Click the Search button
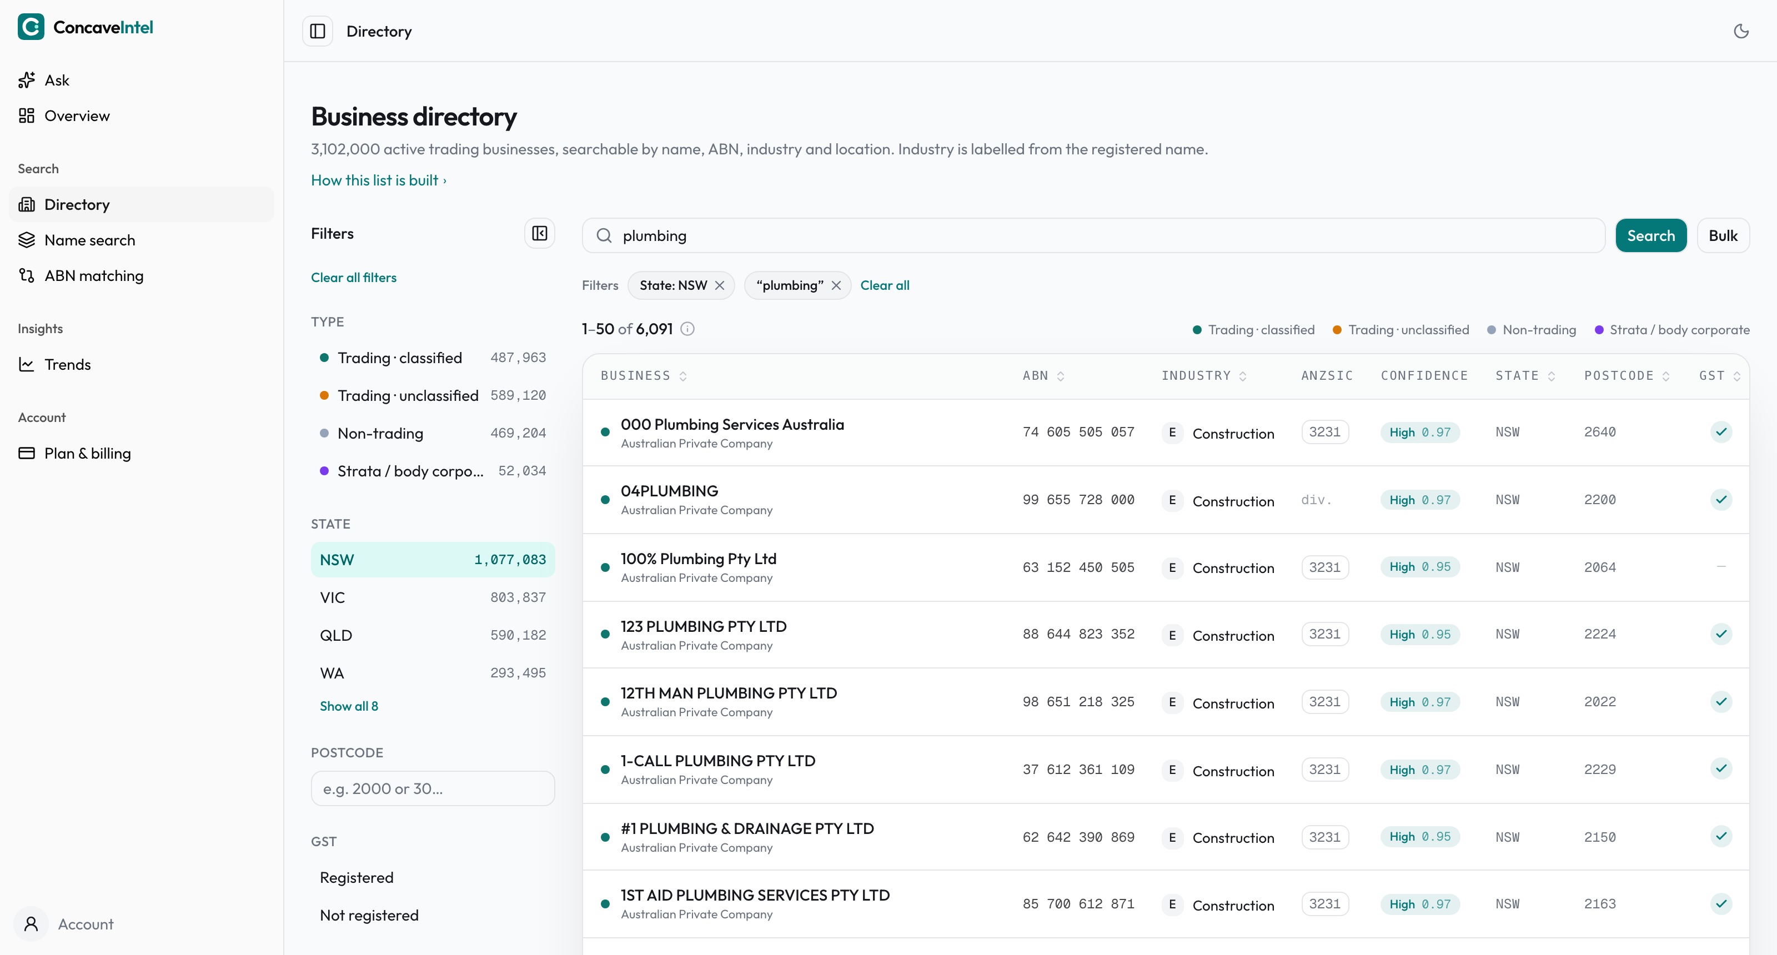Viewport: 1777px width, 955px height. click(x=1651, y=236)
